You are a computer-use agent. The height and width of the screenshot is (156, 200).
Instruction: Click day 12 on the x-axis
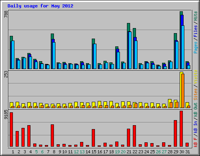[76, 152]
